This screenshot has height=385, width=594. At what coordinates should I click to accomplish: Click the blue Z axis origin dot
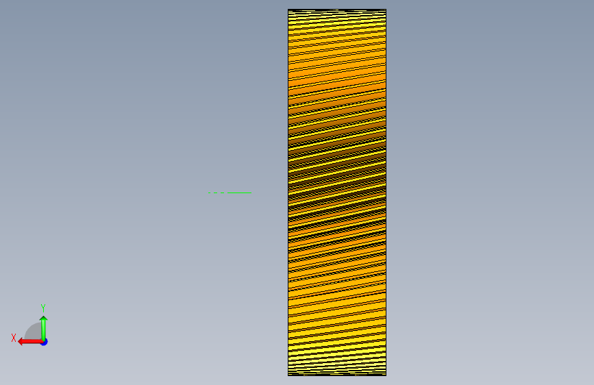pos(45,342)
